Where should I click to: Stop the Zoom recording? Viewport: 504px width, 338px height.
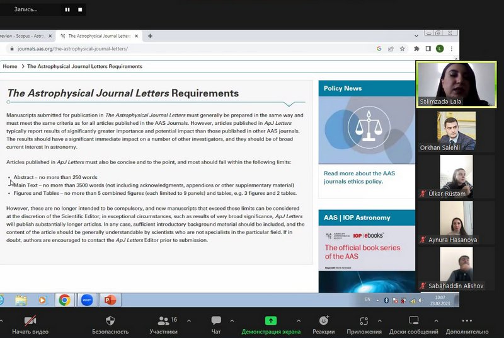pyautogui.click(x=80, y=9)
